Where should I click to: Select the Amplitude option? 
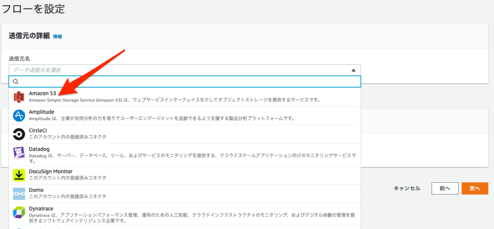coord(185,115)
